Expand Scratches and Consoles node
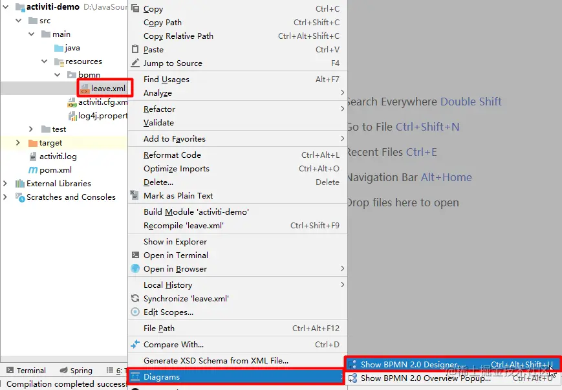Screen dimensions: 562x390 (5, 197)
